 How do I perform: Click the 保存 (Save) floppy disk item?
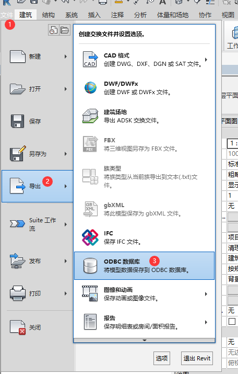(38, 121)
